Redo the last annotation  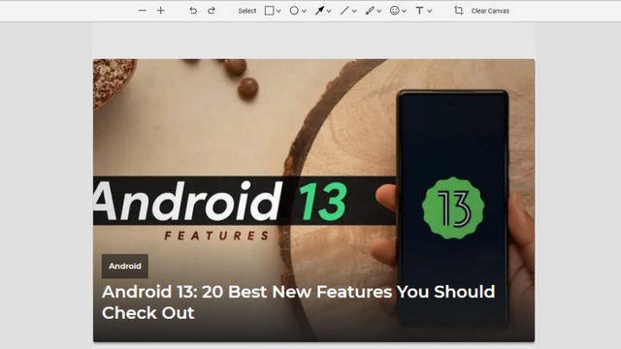coord(212,11)
